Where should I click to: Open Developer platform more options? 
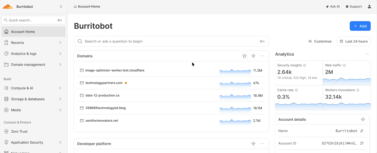[x=262, y=144]
